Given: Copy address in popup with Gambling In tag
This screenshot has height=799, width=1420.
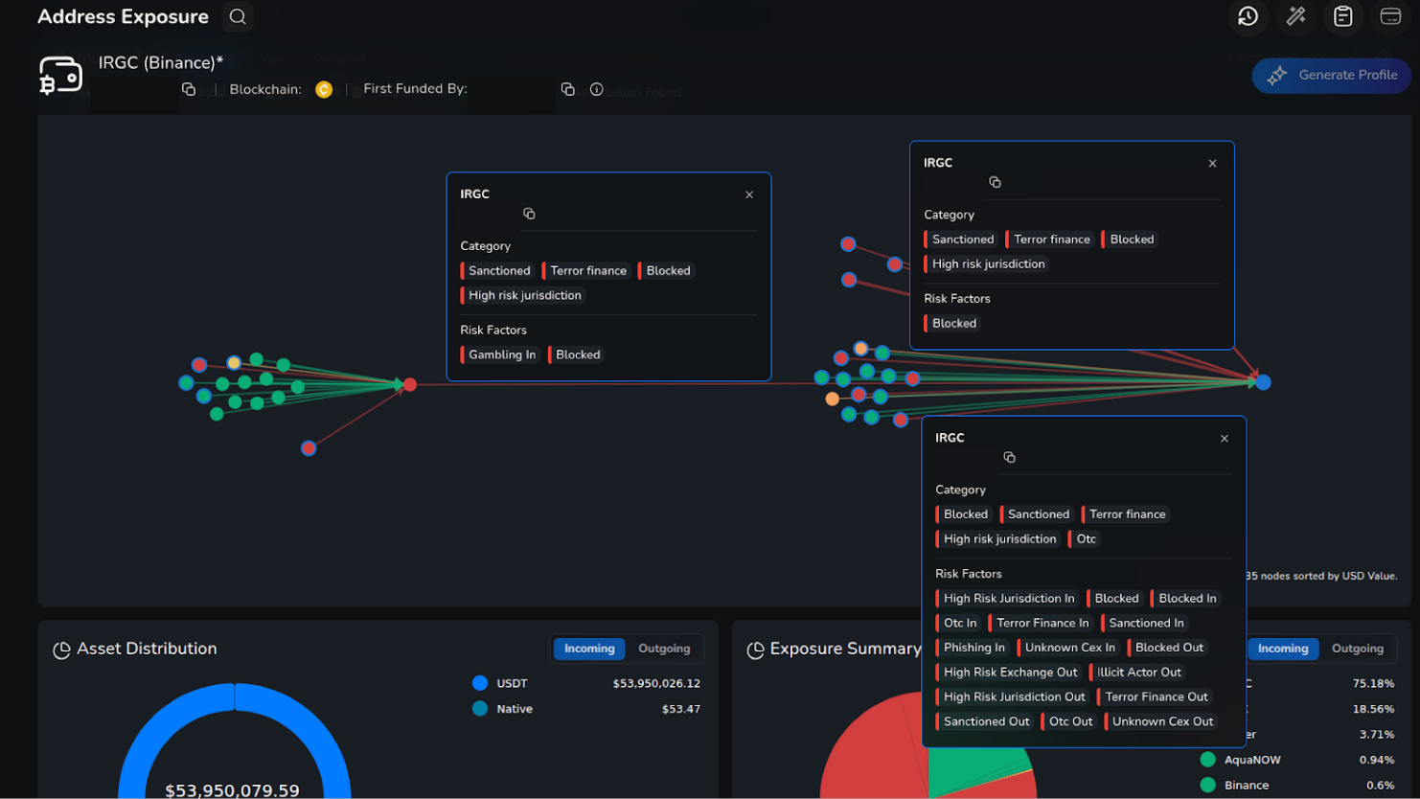Looking at the screenshot, I should coord(529,214).
